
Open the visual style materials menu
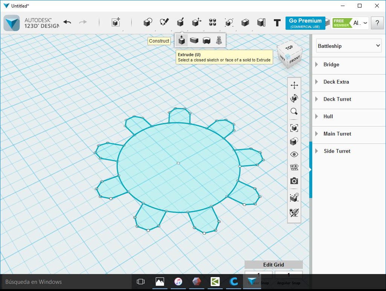[x=294, y=141]
